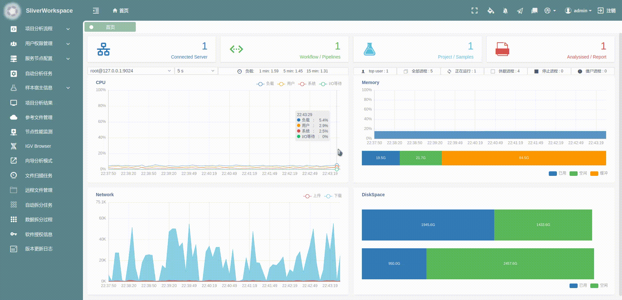Toggle 下载 series in Network legend
The image size is (622, 300).
[x=333, y=196]
